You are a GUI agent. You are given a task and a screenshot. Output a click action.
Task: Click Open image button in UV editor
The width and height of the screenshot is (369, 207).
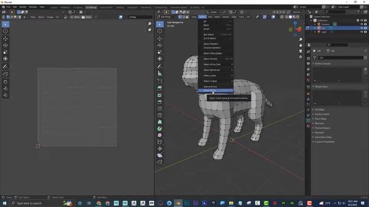click(x=86, y=17)
